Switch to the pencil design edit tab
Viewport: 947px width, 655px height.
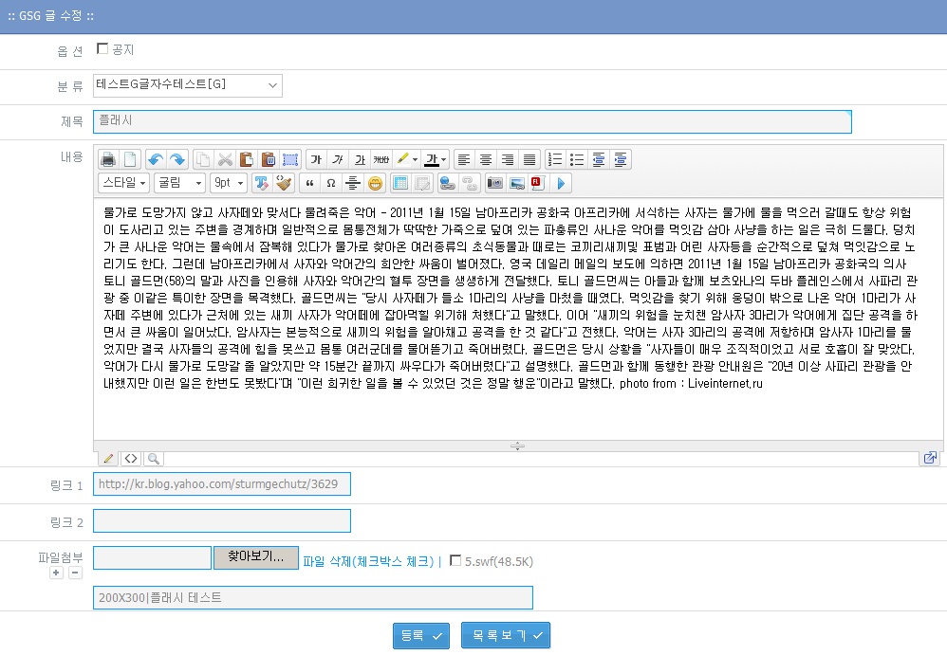[109, 459]
